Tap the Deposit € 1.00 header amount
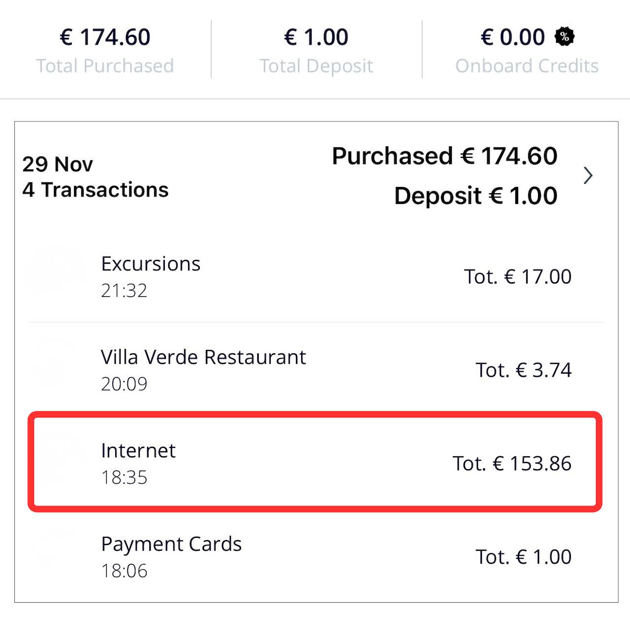The width and height of the screenshot is (630, 618). click(476, 196)
